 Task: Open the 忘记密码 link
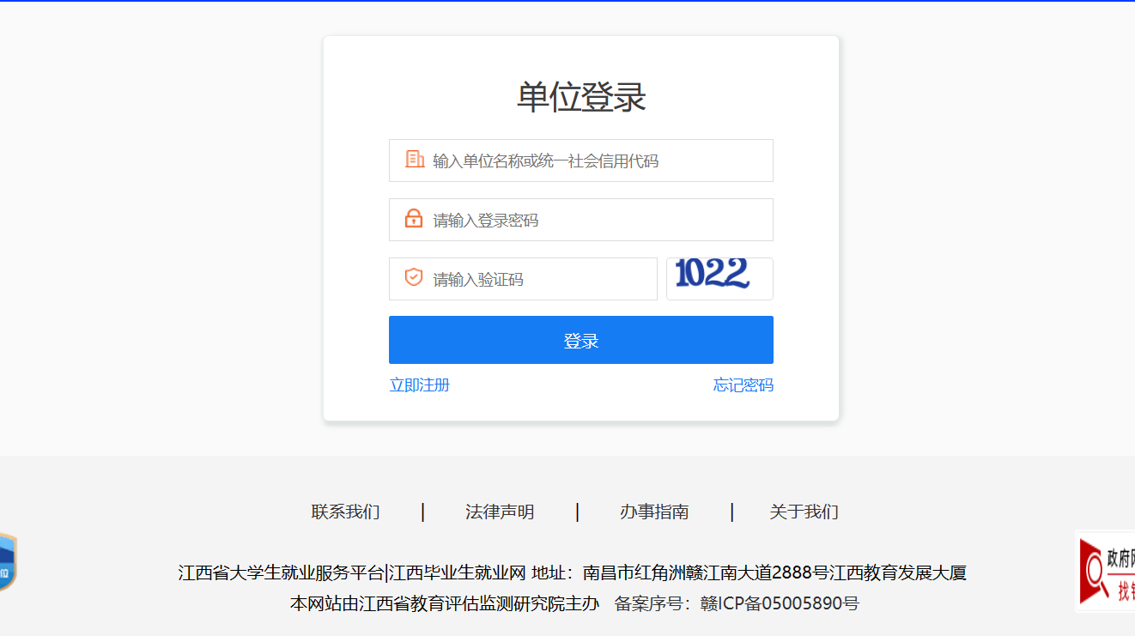(x=744, y=385)
